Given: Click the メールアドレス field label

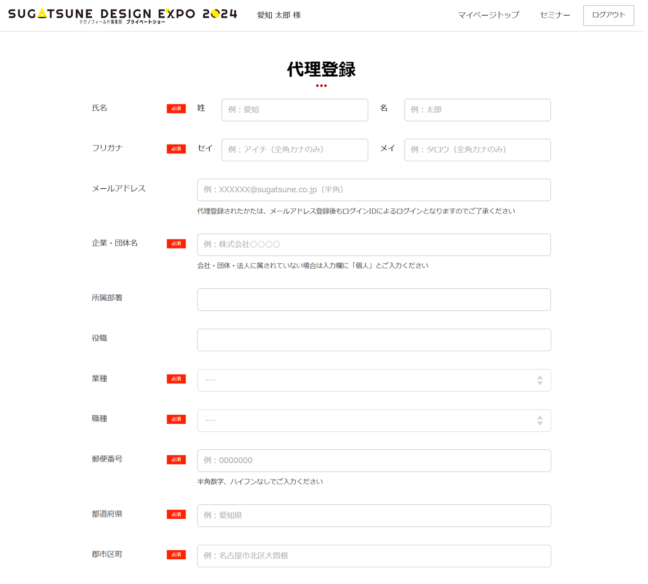Looking at the screenshot, I should [119, 189].
